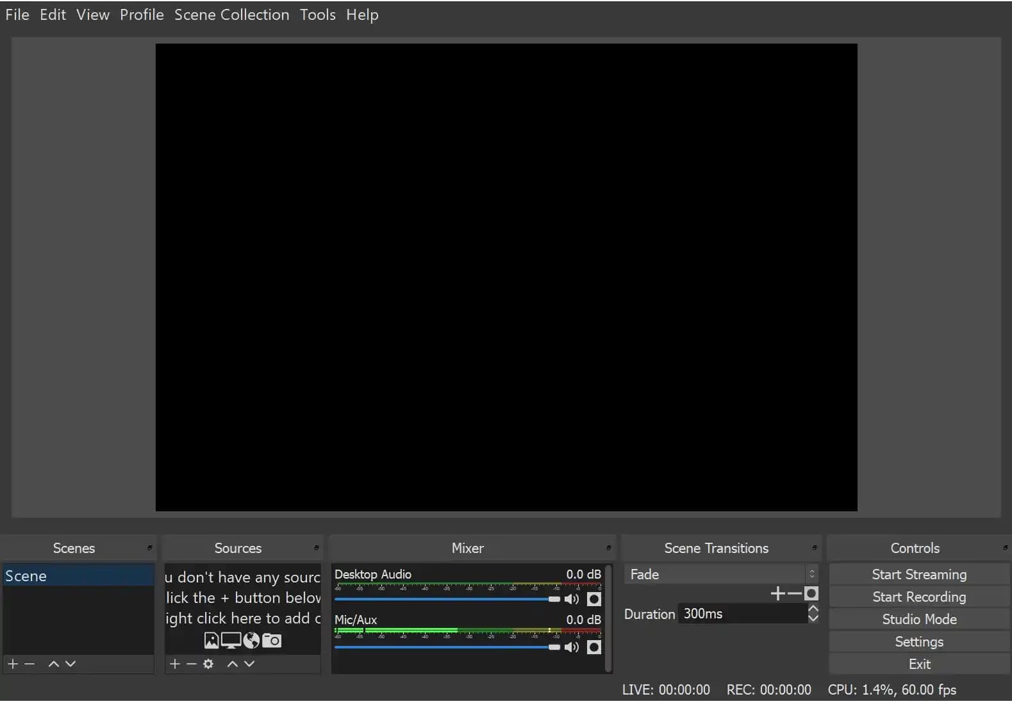1012x701 pixels.
Task: Open the Tools menu
Action: (x=317, y=15)
